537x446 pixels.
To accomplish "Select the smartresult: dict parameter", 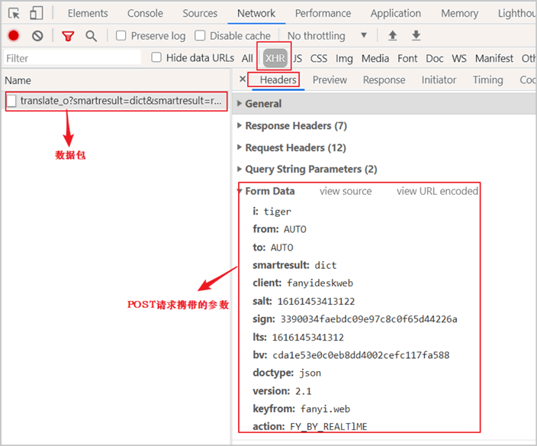I will coord(294,265).
